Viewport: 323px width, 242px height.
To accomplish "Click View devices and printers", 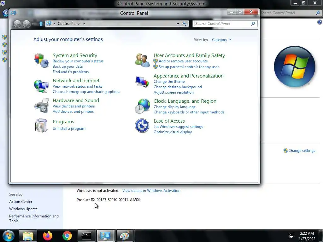I will point(74,106).
